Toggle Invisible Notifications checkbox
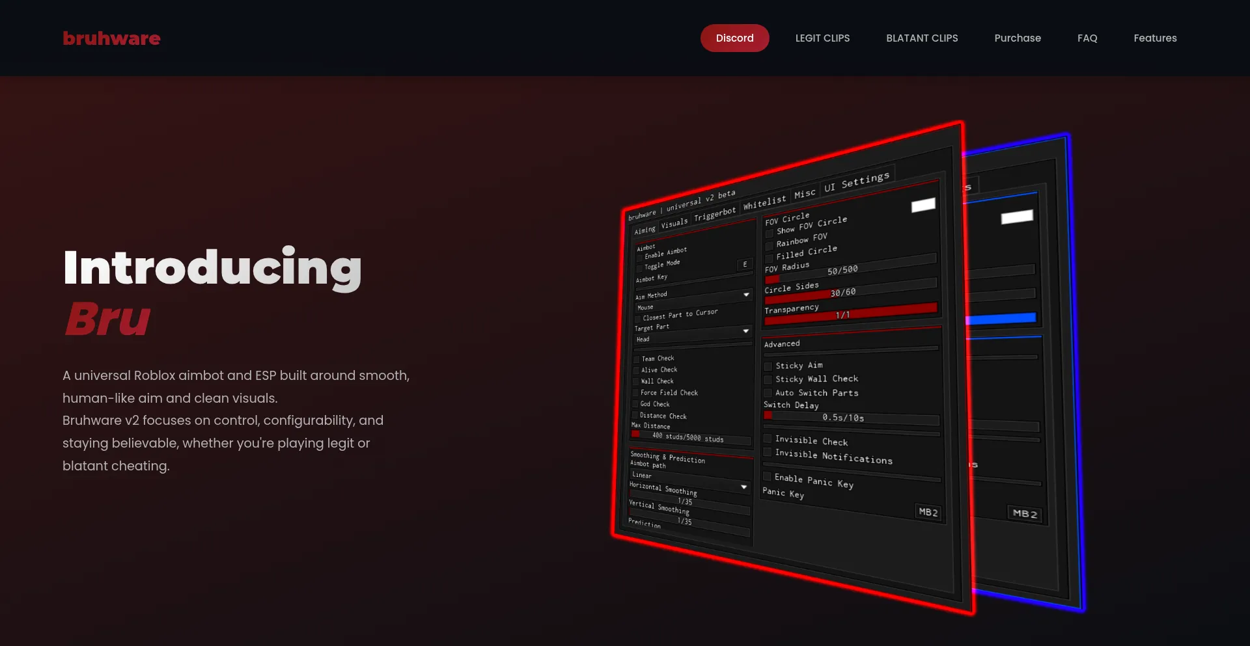Image resolution: width=1250 pixels, height=646 pixels. click(x=768, y=452)
